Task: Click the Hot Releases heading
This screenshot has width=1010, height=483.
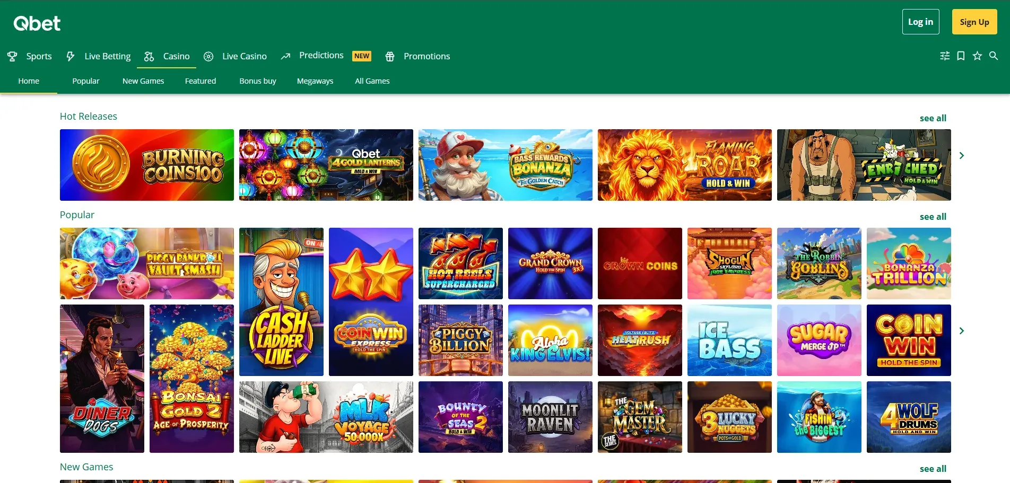Action: coord(89,116)
